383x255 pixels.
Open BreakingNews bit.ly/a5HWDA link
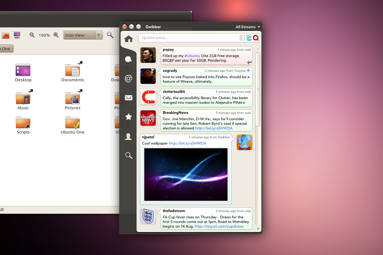pos(214,128)
